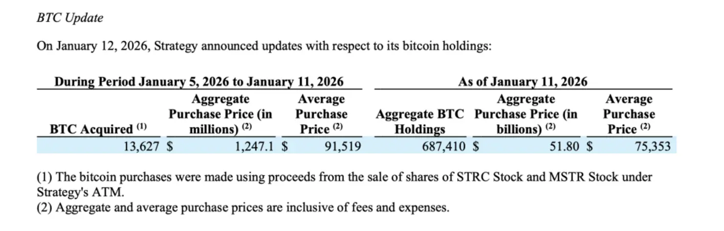This screenshot has width=724, height=231.
Task: Click the dollar sign before 75,353
Action: pyautogui.click(x=589, y=147)
